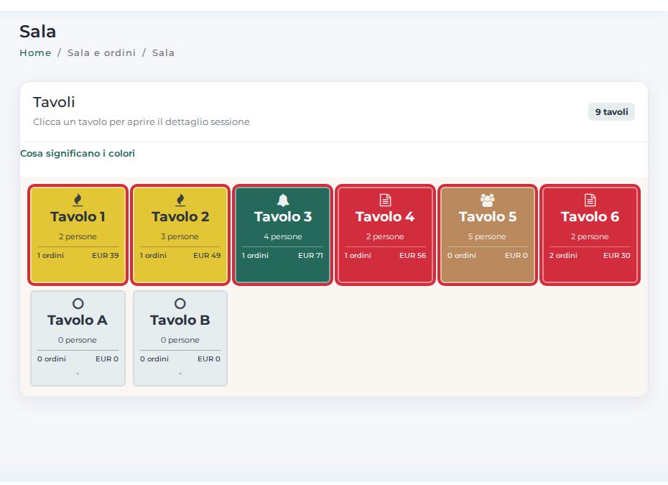The height and width of the screenshot is (485, 668).
Task: Click '2 persone' on Tavolo 1
Action: coord(78,236)
